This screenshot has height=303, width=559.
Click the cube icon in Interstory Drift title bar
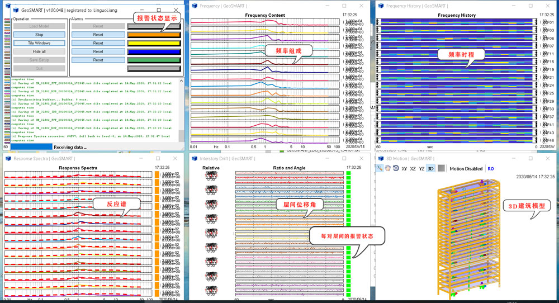194,158
